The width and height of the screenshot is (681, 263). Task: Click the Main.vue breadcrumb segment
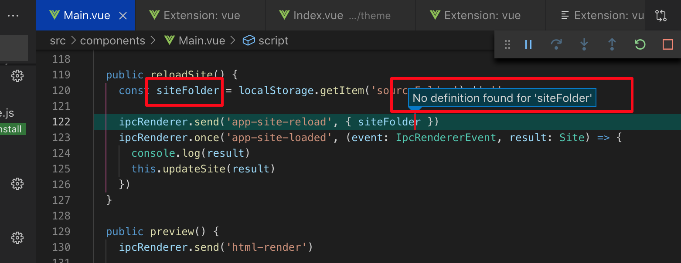point(202,41)
